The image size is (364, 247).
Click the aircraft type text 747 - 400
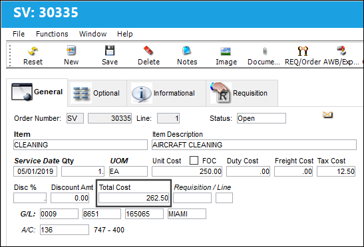click(x=109, y=230)
